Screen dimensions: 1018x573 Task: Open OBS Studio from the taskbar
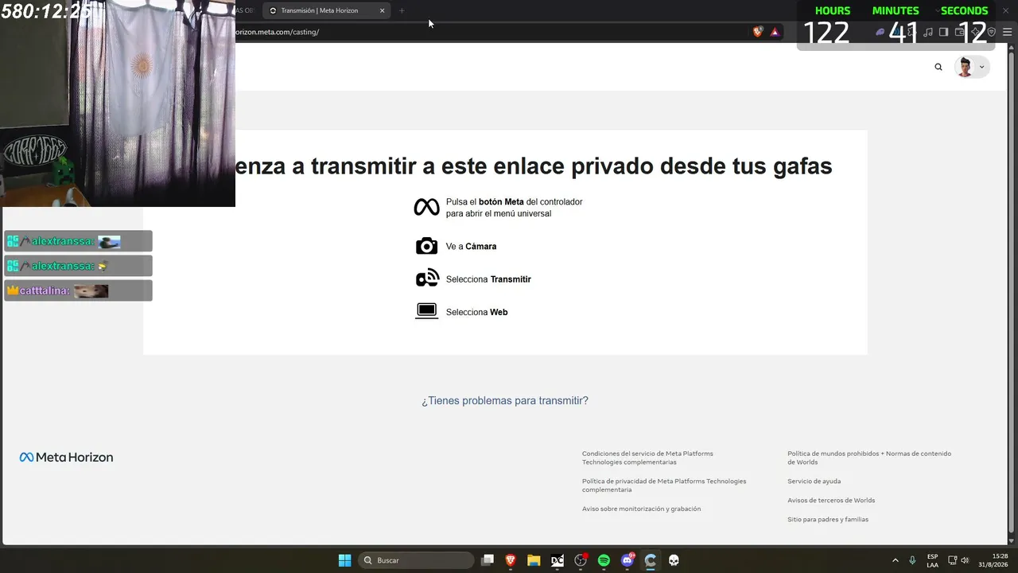[x=581, y=560]
